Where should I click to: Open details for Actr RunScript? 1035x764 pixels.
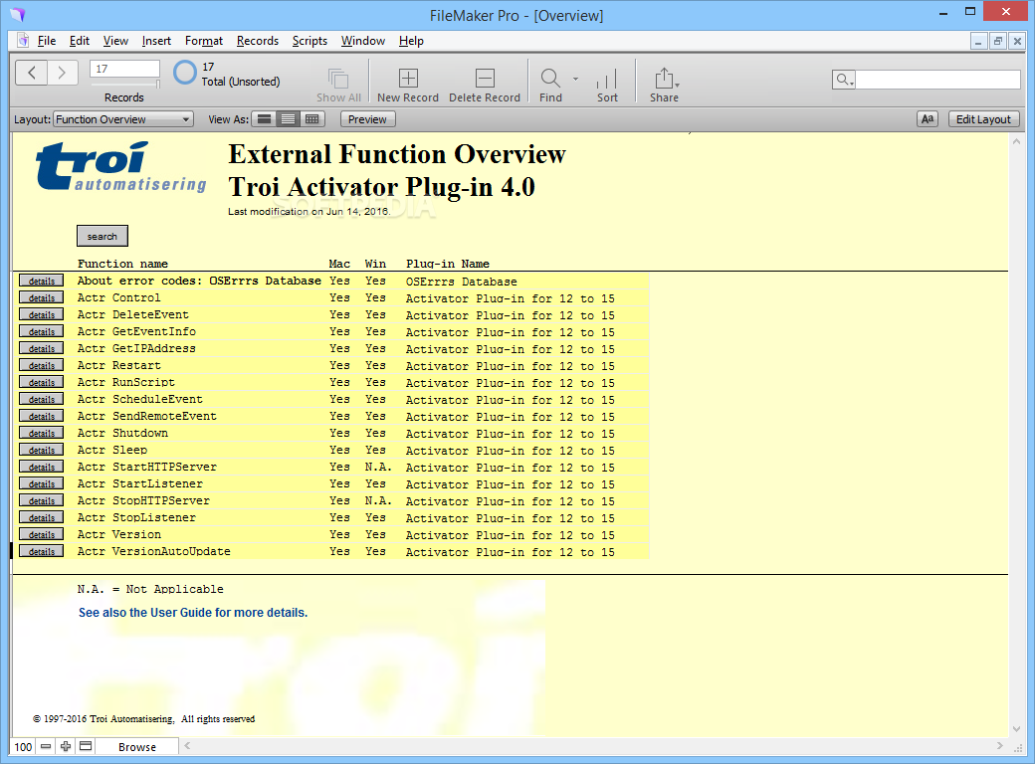click(42, 383)
